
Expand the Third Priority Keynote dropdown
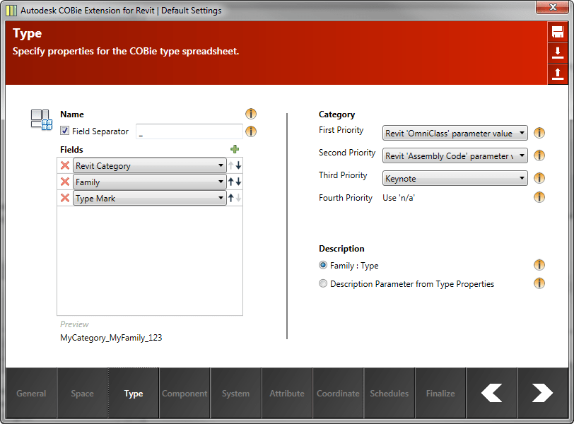point(455,179)
